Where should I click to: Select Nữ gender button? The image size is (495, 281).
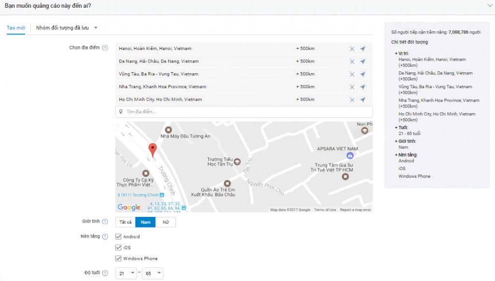(165, 222)
